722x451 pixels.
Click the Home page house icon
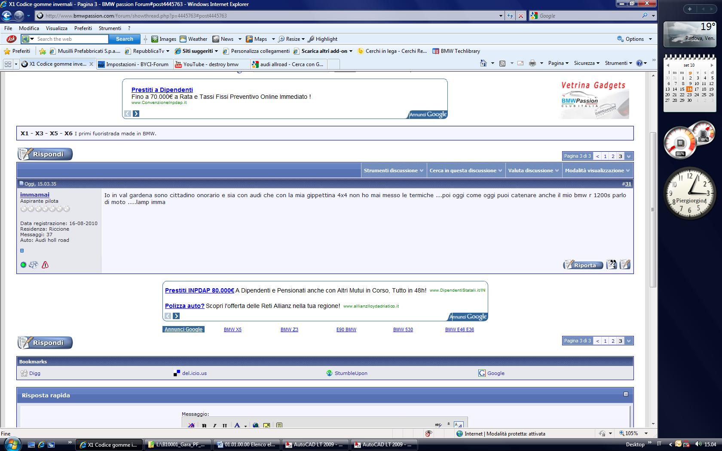tap(483, 63)
